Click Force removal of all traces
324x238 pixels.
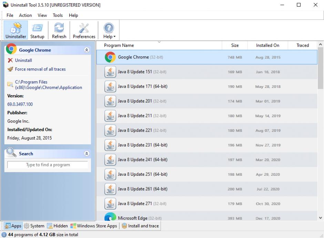[x=40, y=69]
